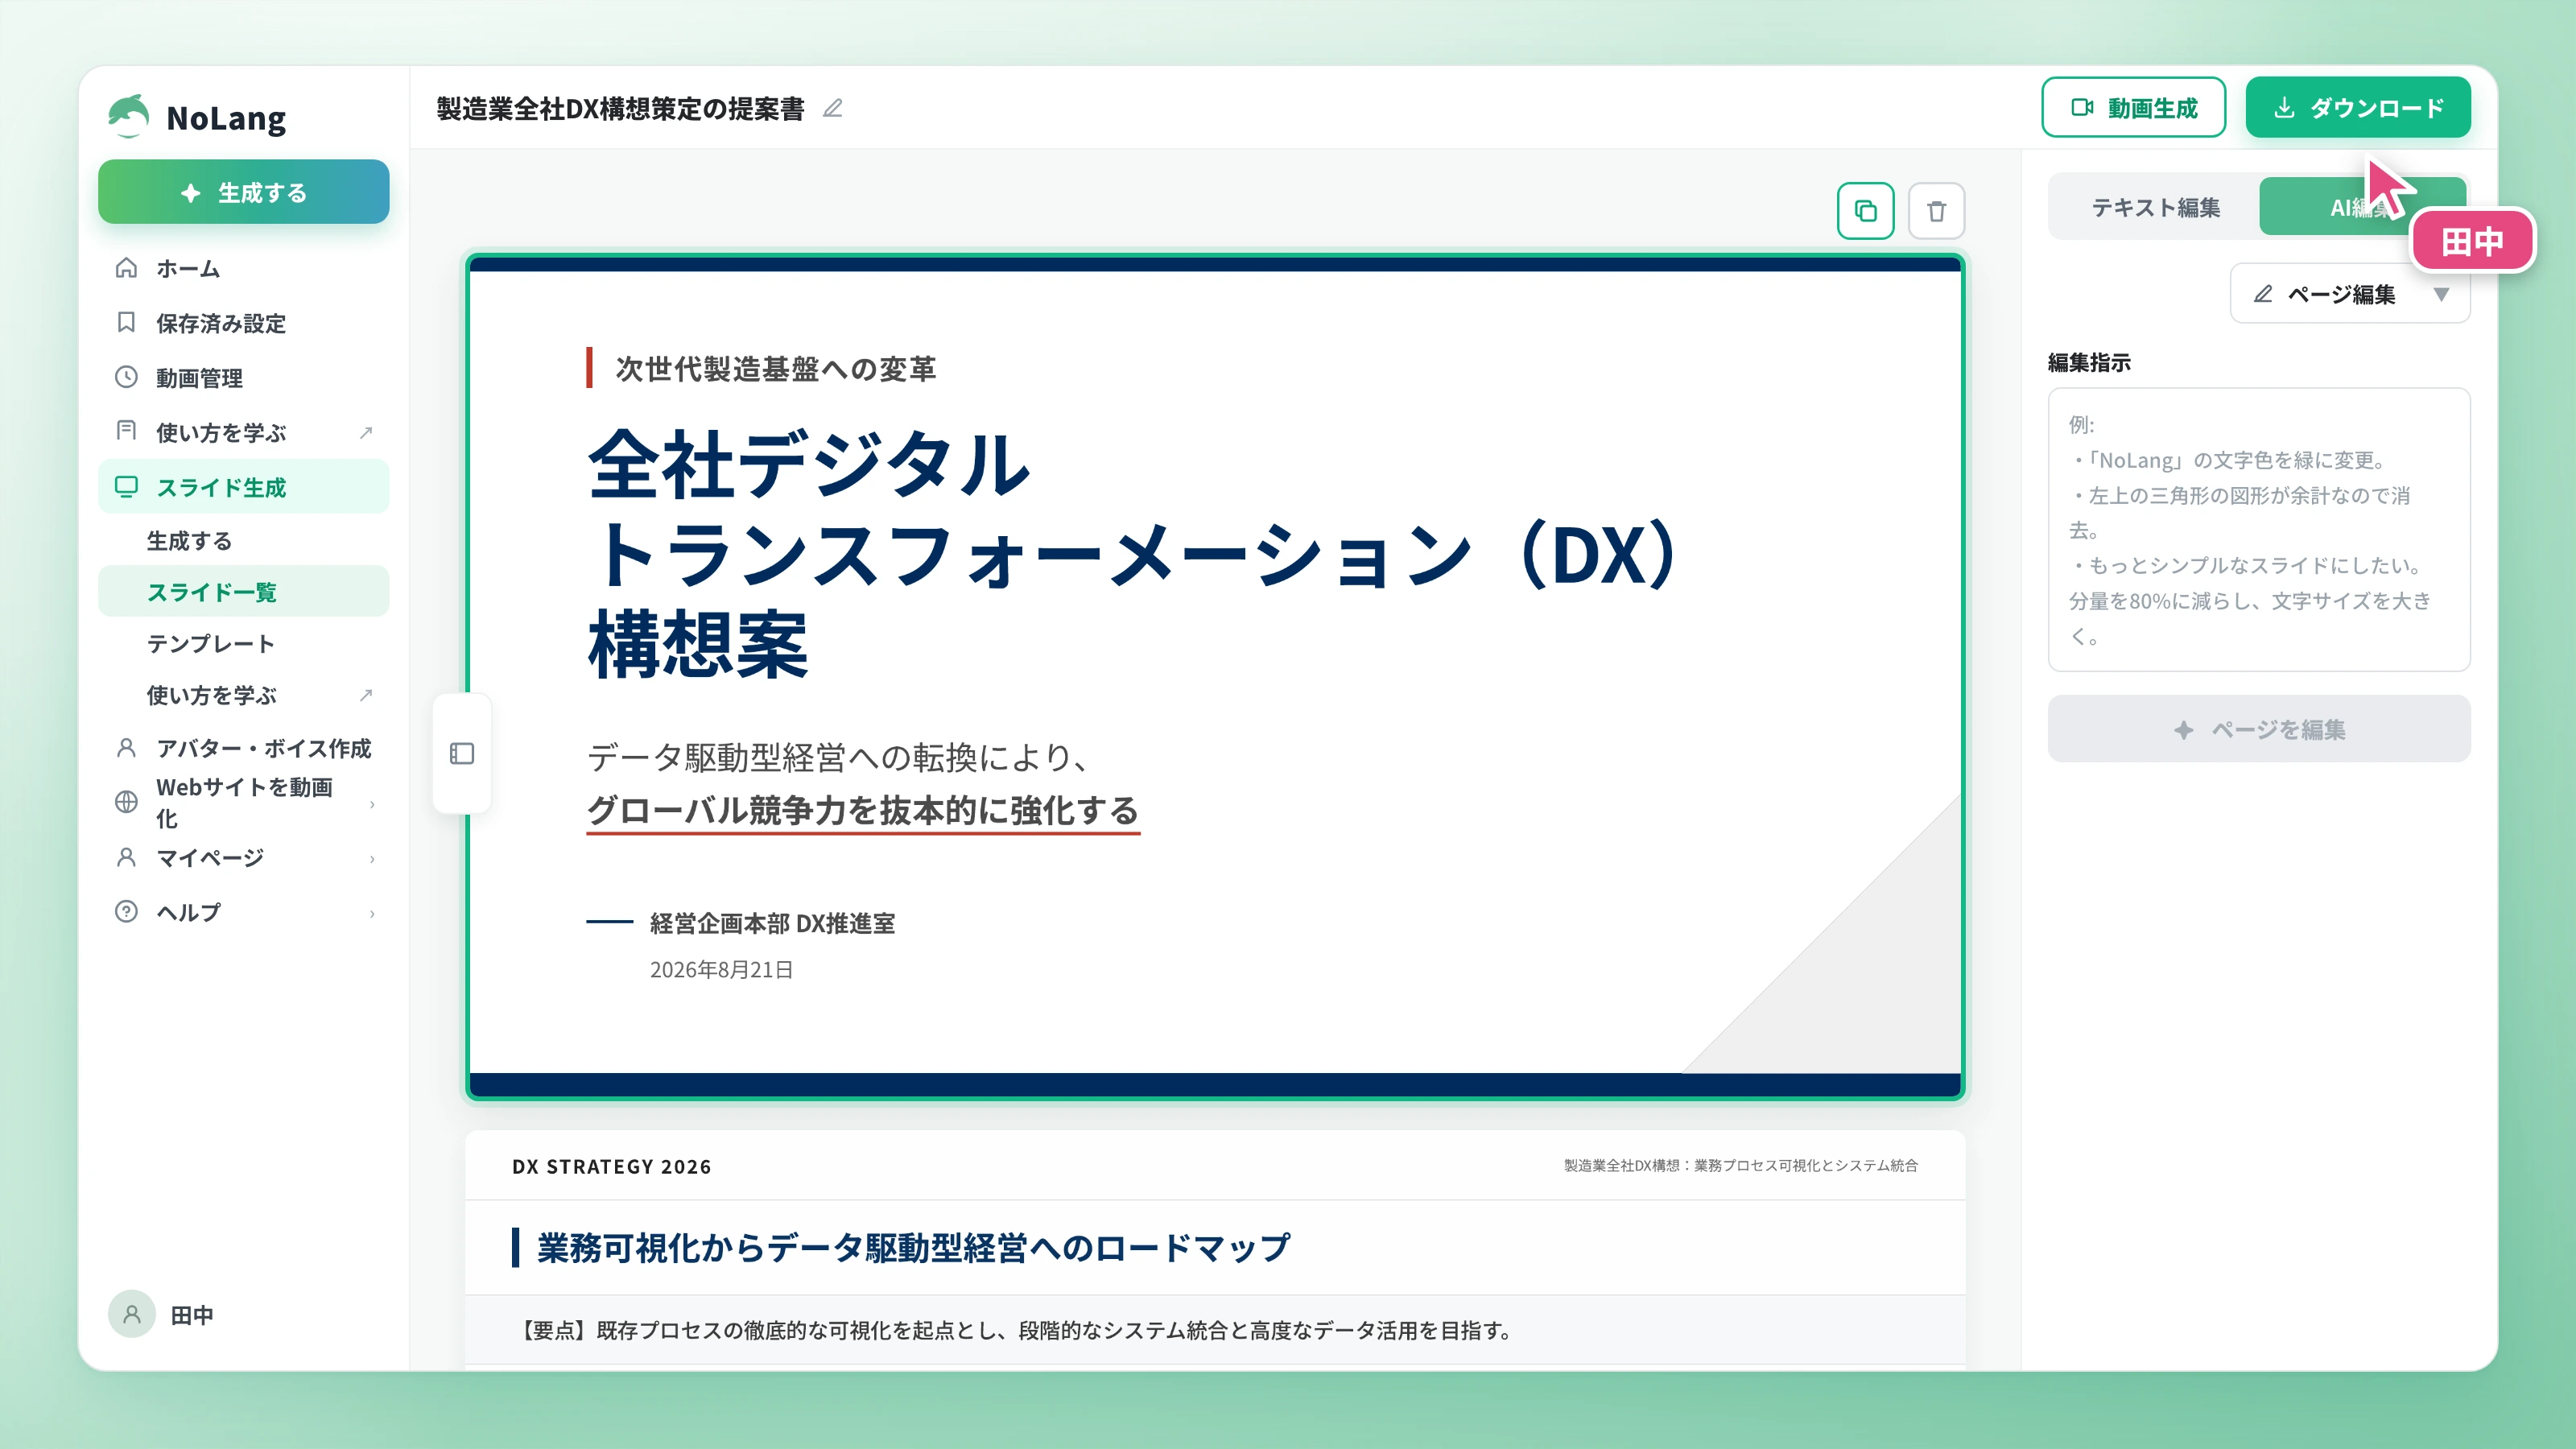Click the globe icon for Webサイトを動画化
The image size is (2576, 1449).
(x=126, y=802)
